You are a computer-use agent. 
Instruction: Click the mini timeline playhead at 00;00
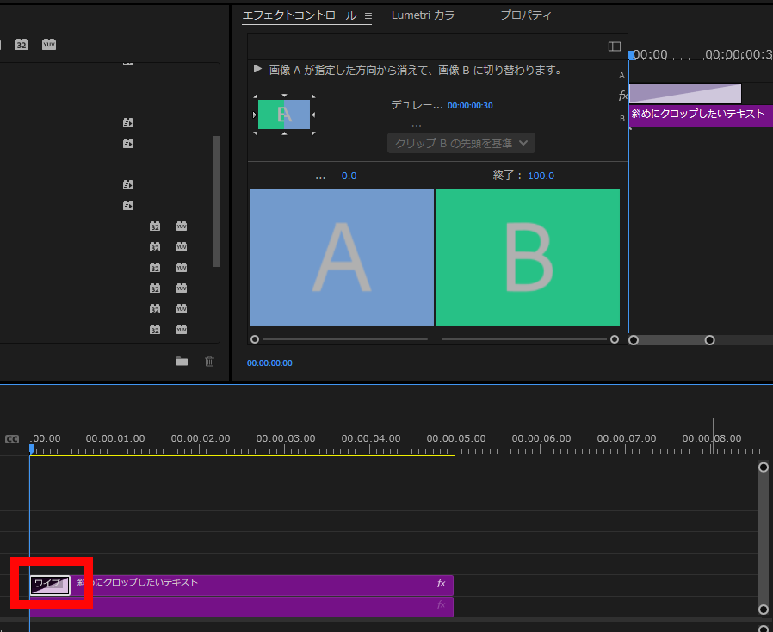pyautogui.click(x=632, y=55)
